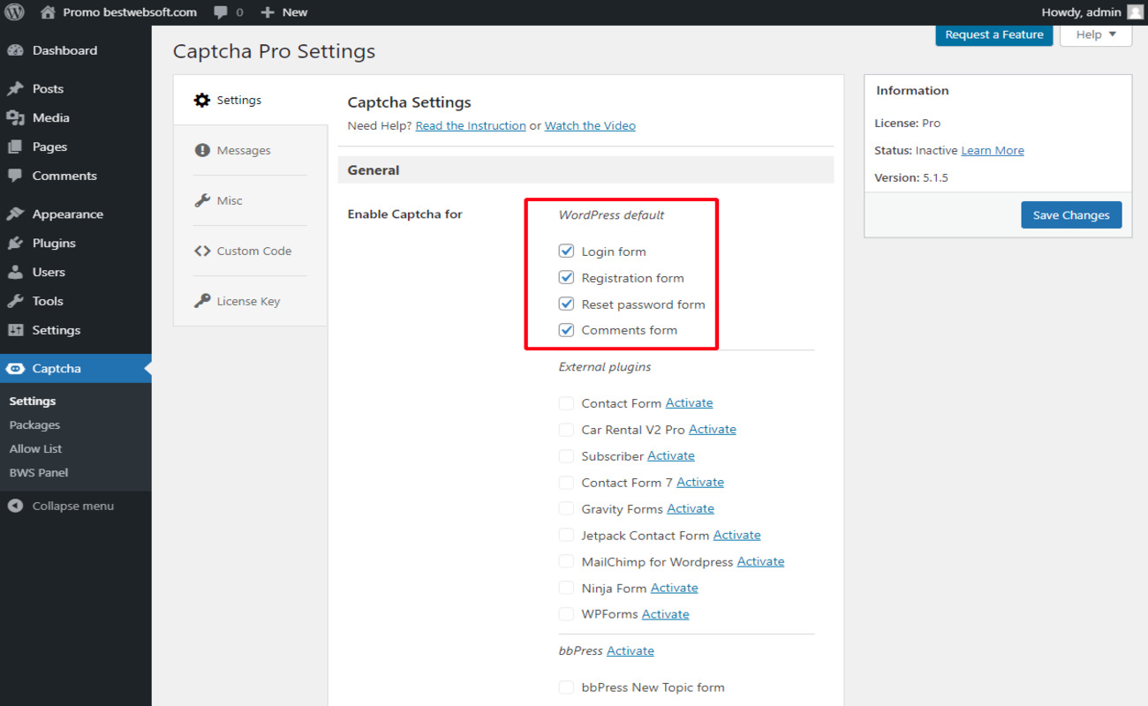Click the Users person icon
This screenshot has width=1148, height=706.
pyautogui.click(x=15, y=272)
